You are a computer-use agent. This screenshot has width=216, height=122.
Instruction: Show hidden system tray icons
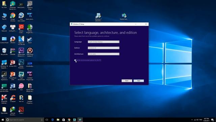point(192,120)
